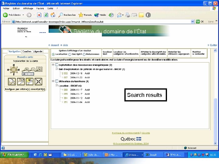Open the address bar dropdown arrow
The height and width of the screenshot is (164, 219).
coord(193,22)
